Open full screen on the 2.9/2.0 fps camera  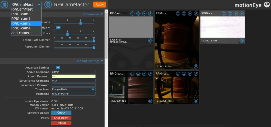[178, 13]
